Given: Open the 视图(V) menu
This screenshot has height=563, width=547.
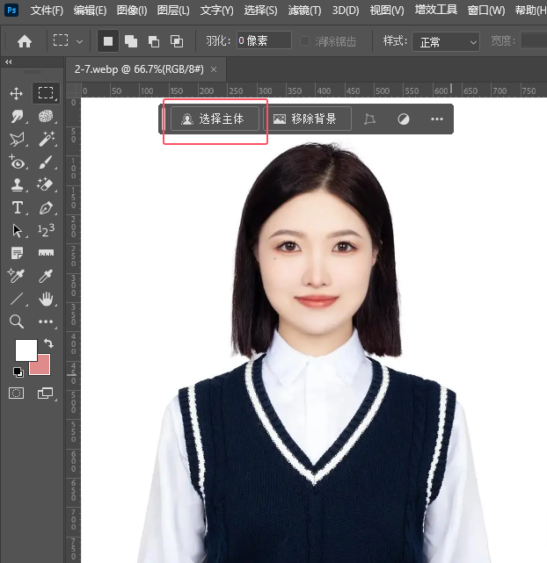Looking at the screenshot, I should point(387,11).
